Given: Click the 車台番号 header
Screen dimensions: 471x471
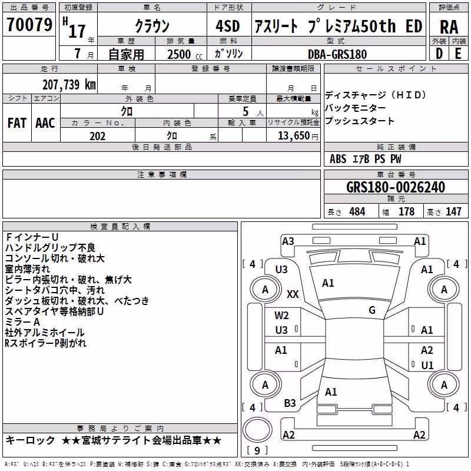Looking at the screenshot, I should pyautogui.click(x=396, y=174).
